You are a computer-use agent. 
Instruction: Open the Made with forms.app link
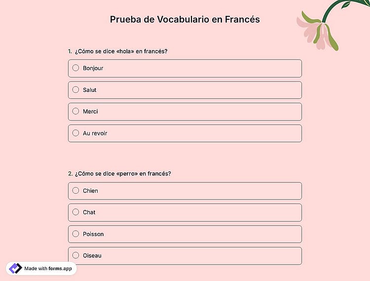pos(41,269)
